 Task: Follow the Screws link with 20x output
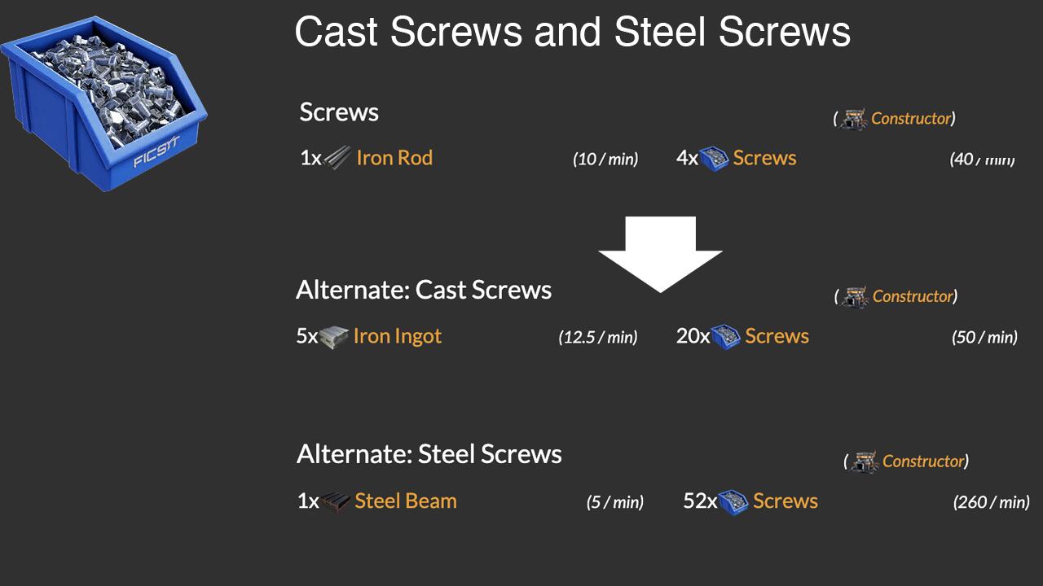click(x=777, y=336)
